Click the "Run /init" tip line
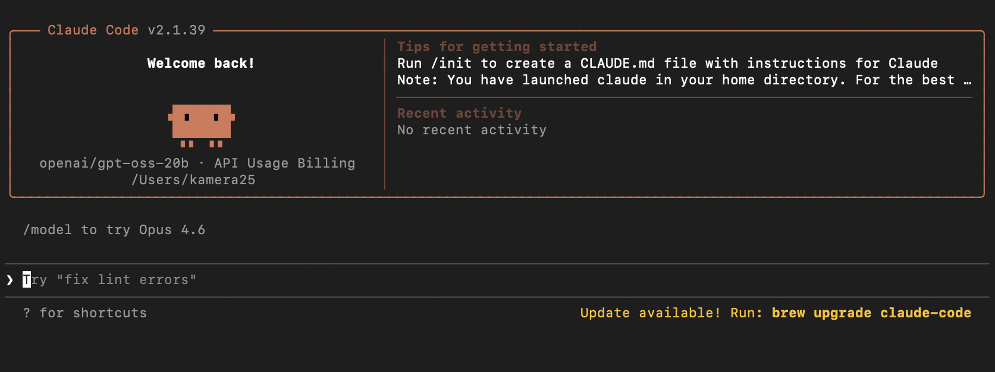 (667, 64)
